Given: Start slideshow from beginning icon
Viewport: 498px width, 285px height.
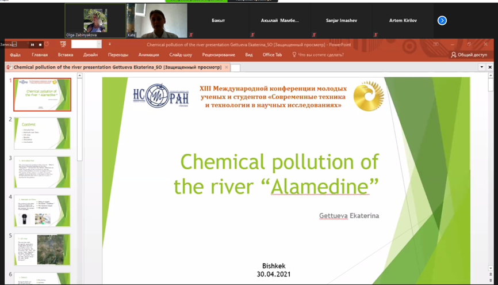Looking at the screenshot, I should click(x=63, y=44).
